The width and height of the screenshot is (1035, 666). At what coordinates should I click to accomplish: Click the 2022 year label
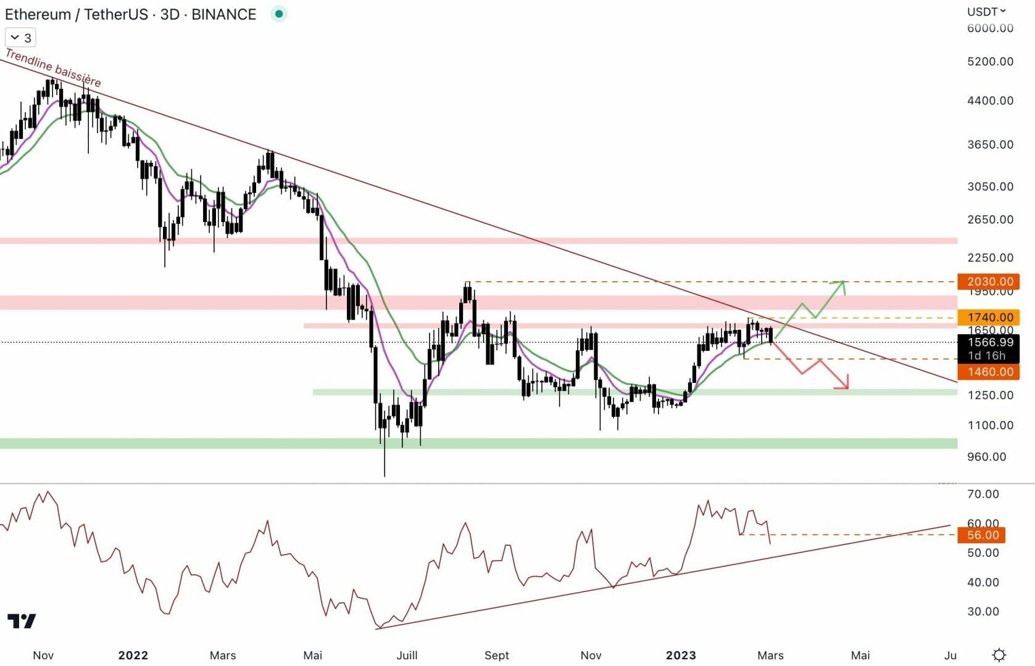133,655
